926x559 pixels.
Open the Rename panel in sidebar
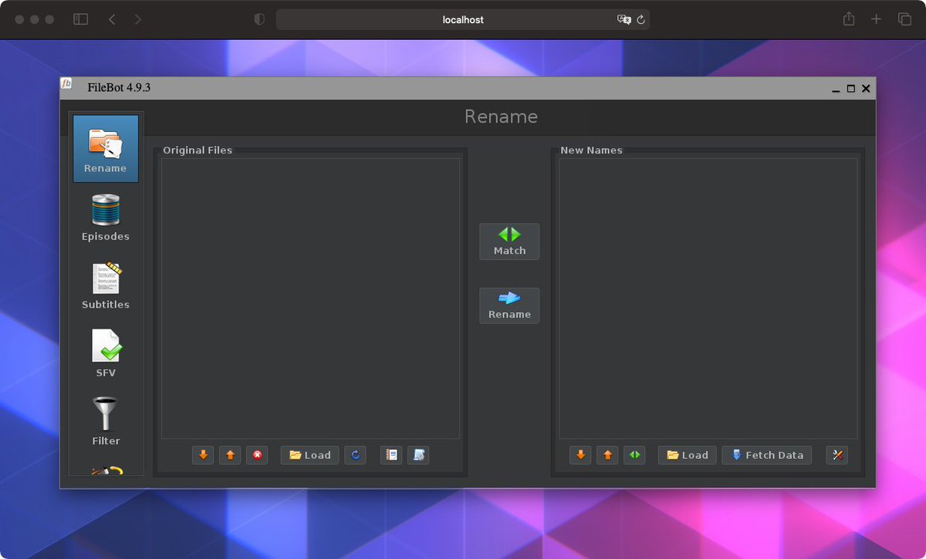[x=106, y=149]
